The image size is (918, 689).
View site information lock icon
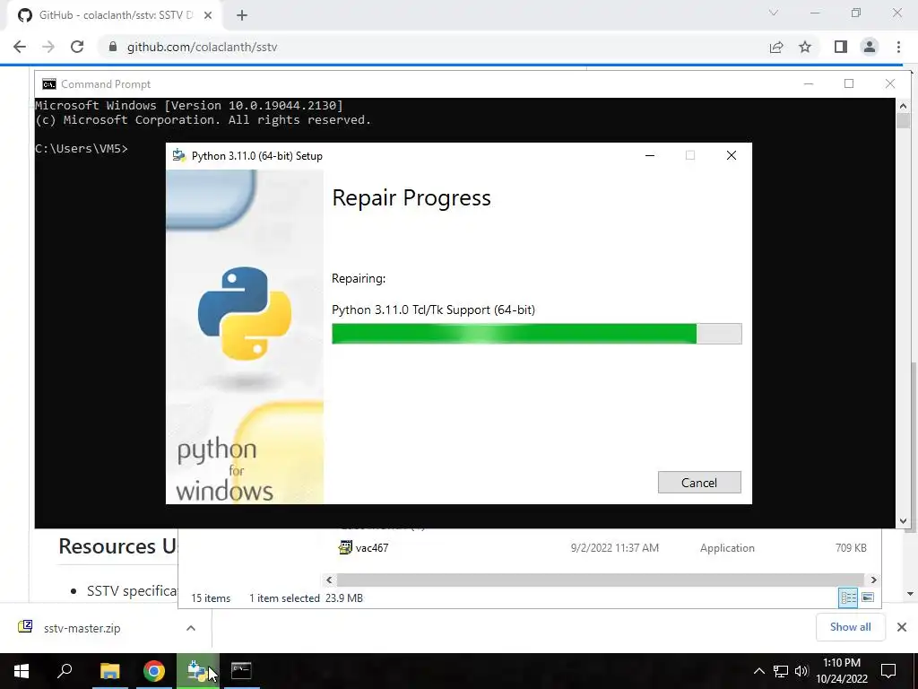pyautogui.click(x=113, y=47)
